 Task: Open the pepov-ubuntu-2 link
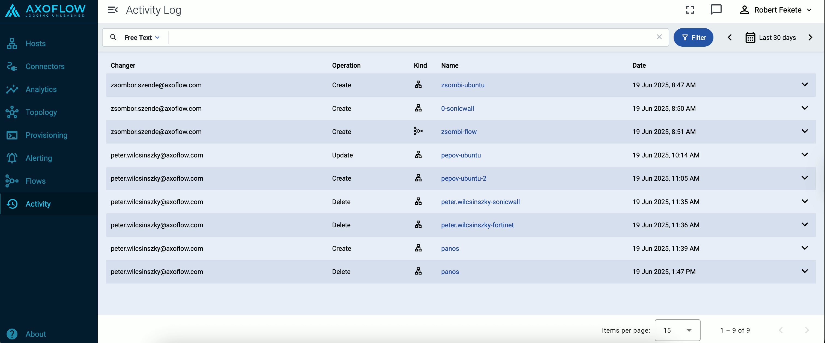click(x=464, y=178)
